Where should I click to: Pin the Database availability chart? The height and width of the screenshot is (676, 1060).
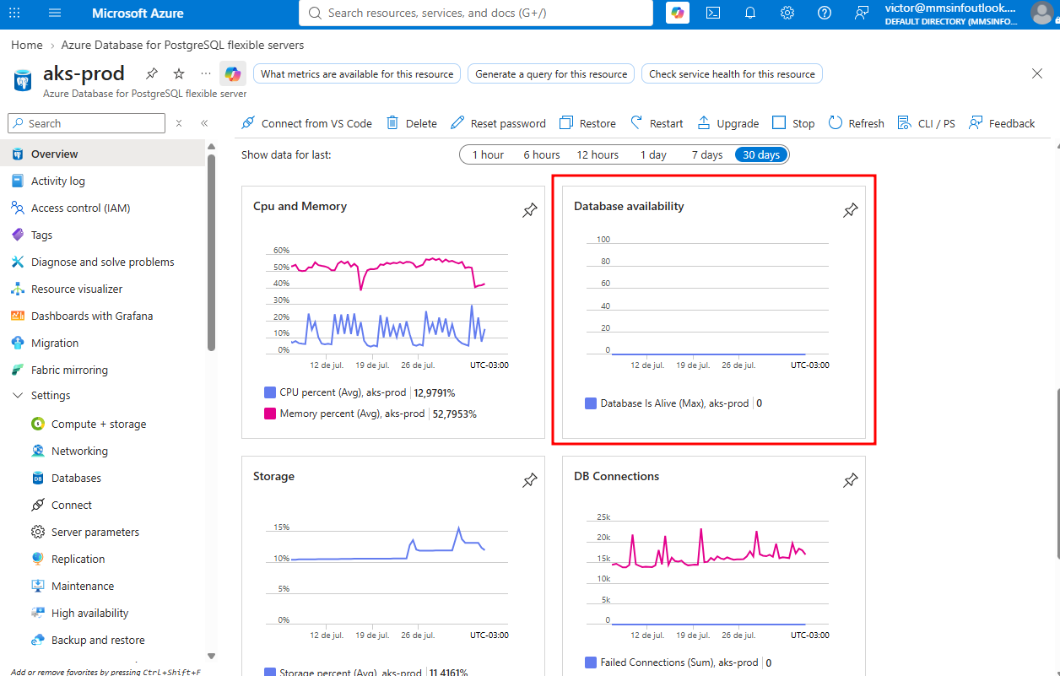click(x=850, y=210)
